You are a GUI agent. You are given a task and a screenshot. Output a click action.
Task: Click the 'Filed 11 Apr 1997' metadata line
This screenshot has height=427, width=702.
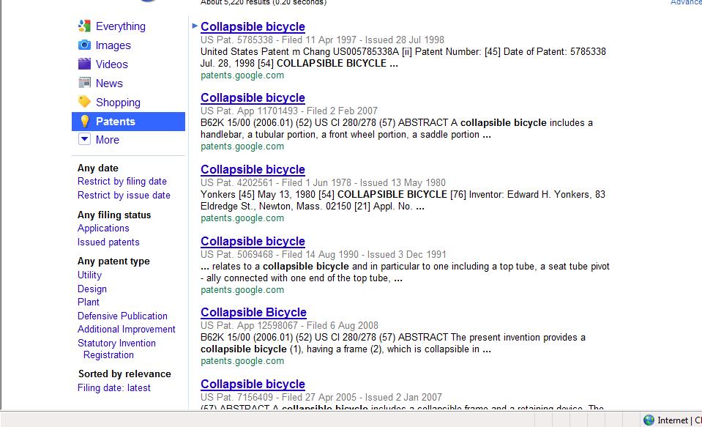(322, 40)
